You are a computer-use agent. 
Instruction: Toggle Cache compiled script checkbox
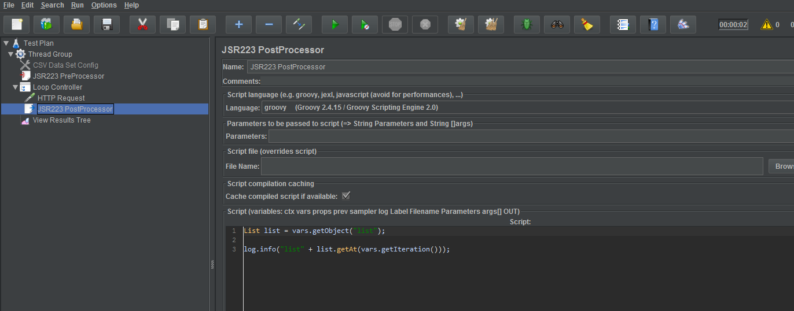click(346, 196)
